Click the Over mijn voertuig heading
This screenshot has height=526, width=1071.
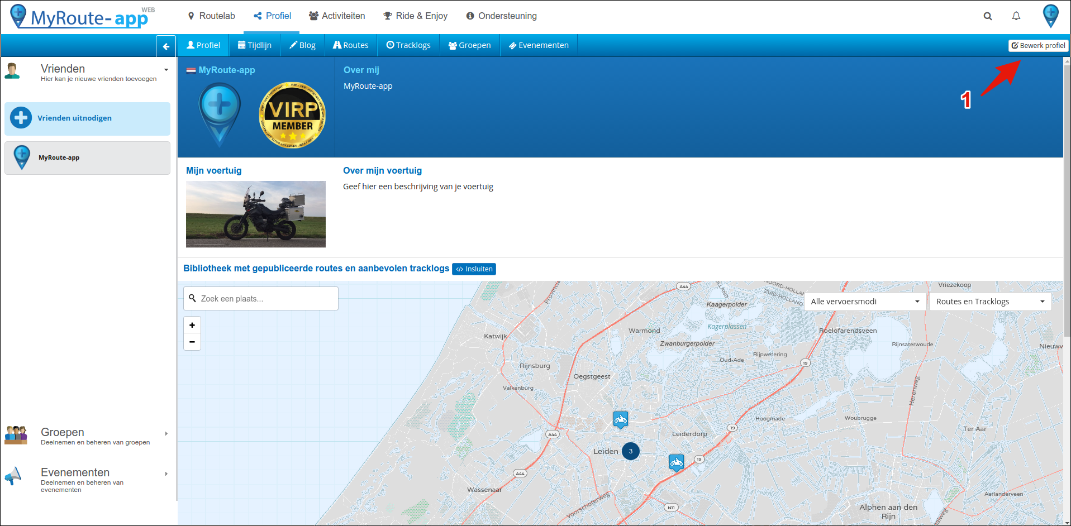(x=383, y=171)
